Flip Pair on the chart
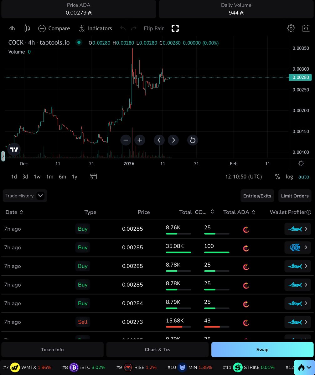The height and width of the screenshot is (375, 315). click(154, 28)
